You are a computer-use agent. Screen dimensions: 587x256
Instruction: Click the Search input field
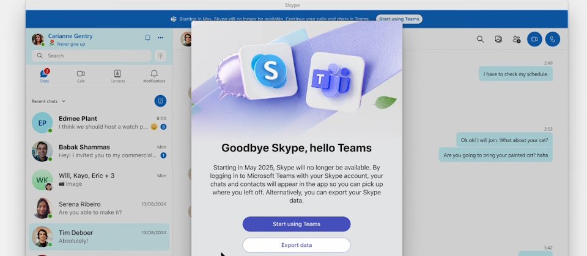tap(92, 55)
